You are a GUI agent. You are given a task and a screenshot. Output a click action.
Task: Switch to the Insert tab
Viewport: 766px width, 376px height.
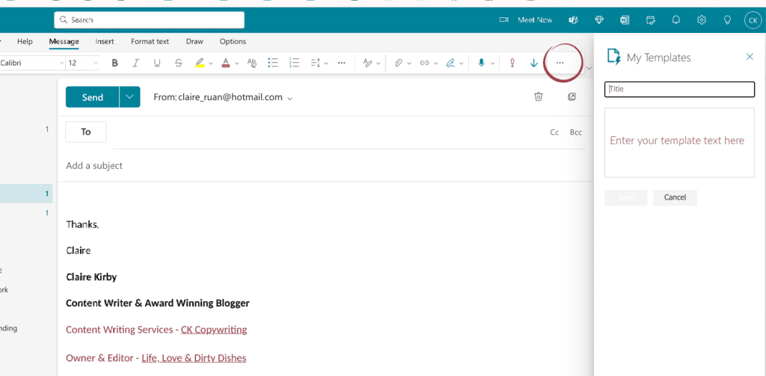(105, 42)
